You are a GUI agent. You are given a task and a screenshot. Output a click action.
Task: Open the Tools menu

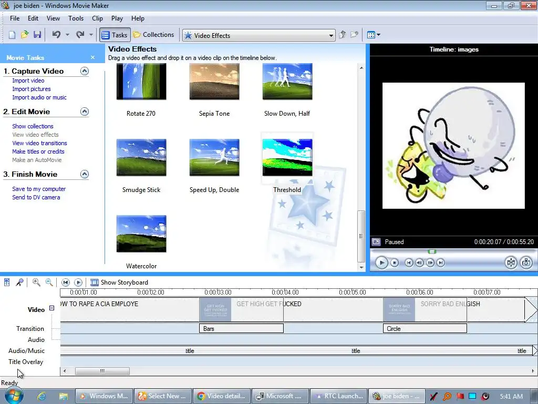(x=76, y=18)
